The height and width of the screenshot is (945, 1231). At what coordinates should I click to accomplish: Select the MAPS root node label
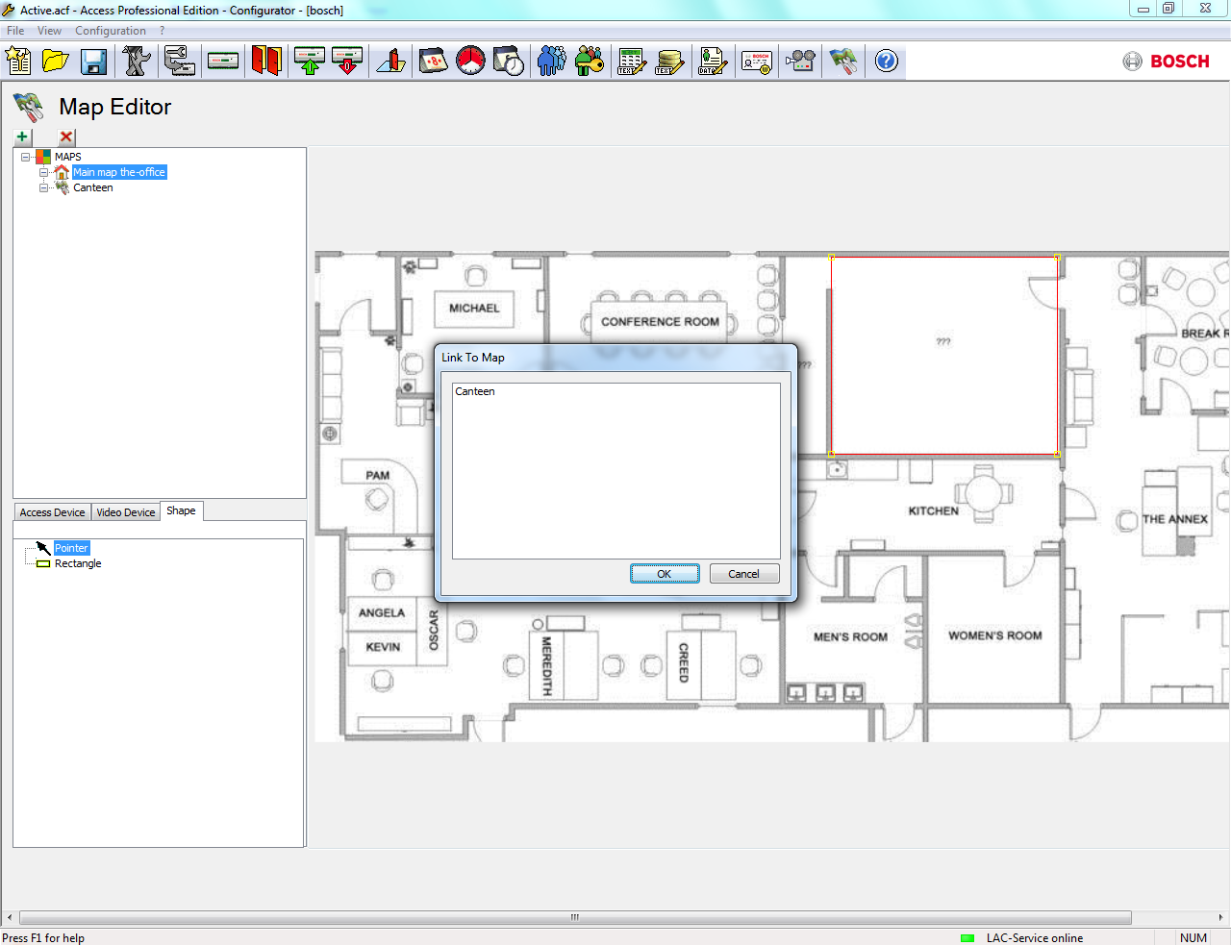67,157
